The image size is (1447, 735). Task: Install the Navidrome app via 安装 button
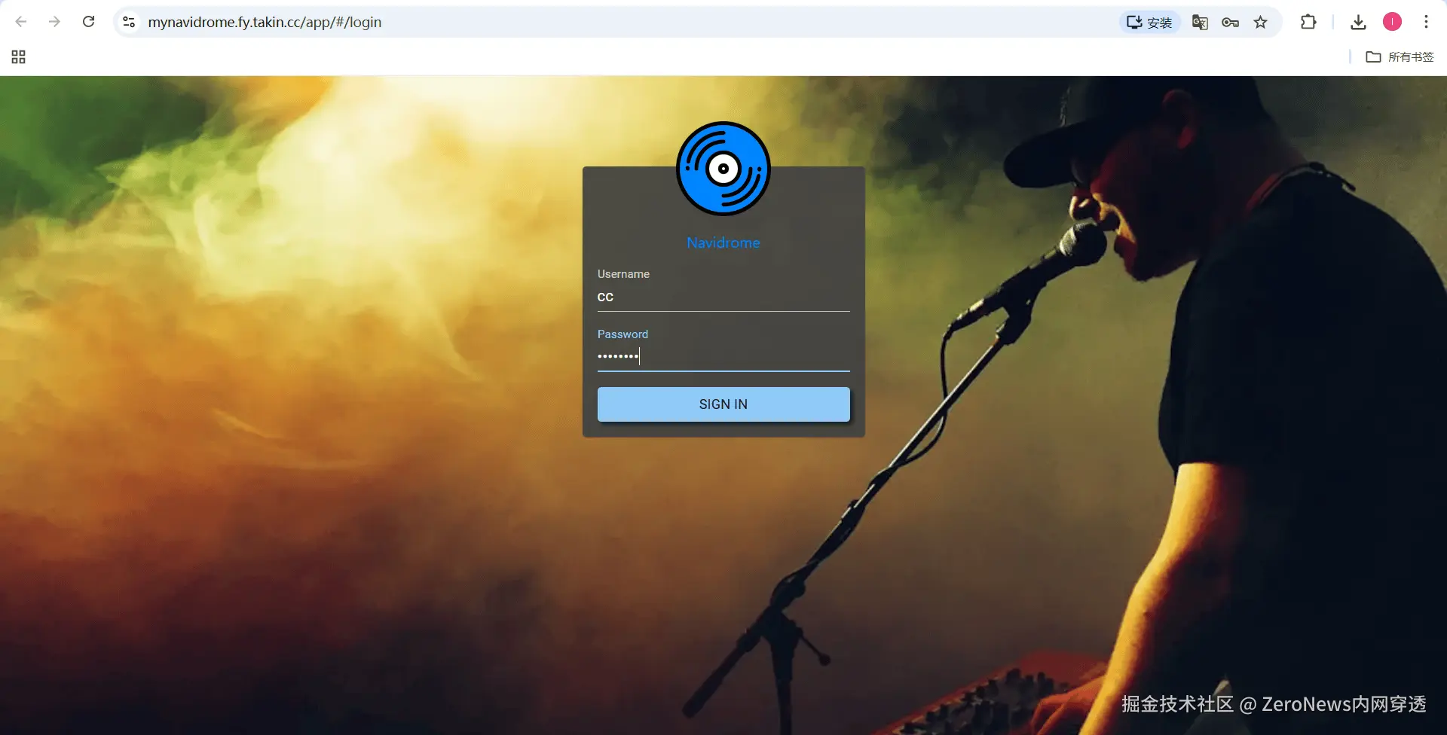pos(1149,22)
